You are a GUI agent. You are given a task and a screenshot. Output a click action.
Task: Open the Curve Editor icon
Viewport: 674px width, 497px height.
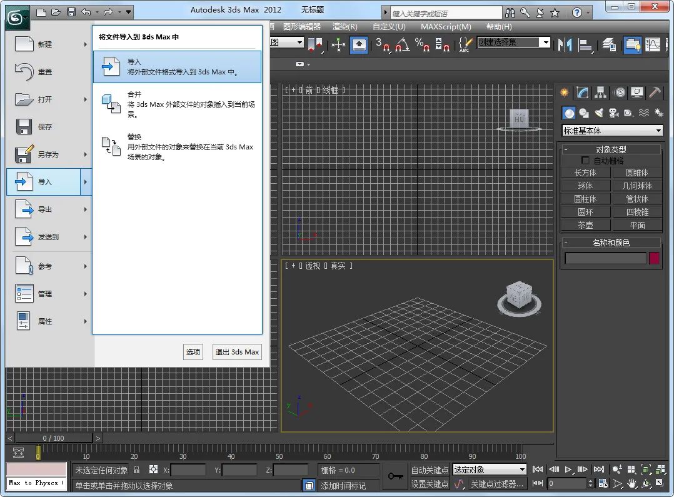(x=653, y=44)
